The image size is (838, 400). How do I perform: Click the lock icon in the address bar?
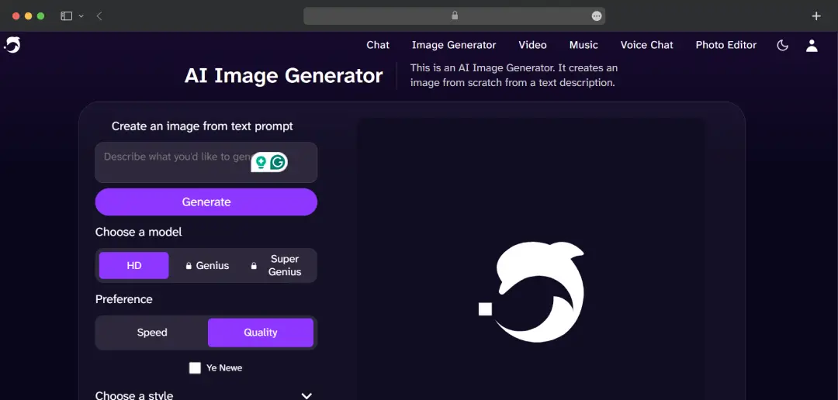coord(455,16)
